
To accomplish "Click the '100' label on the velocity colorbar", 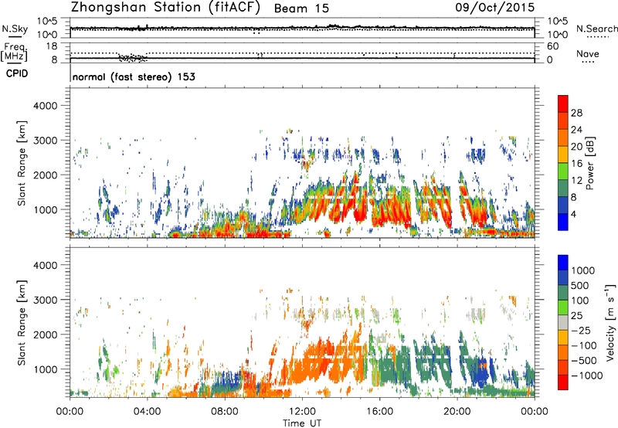I will [x=579, y=301].
